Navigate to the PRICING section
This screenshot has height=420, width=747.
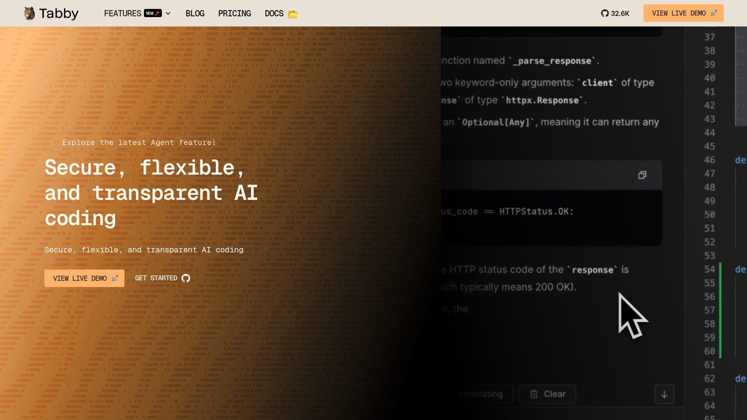click(x=235, y=14)
